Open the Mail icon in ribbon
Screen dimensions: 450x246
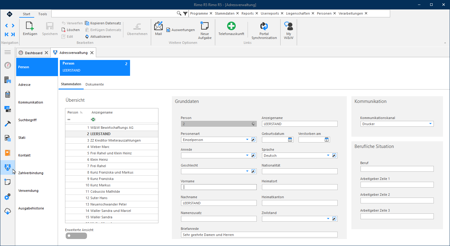point(158,26)
